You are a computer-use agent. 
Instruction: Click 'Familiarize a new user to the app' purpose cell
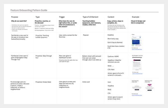(x=20, y=37)
